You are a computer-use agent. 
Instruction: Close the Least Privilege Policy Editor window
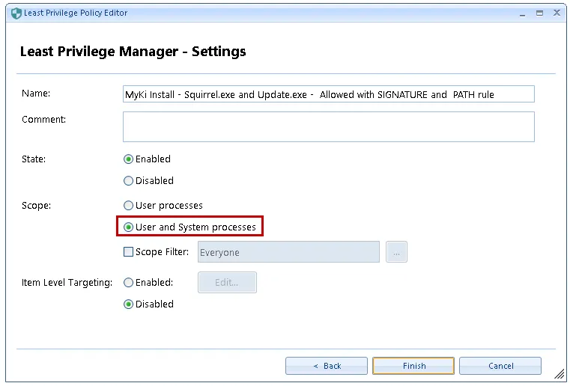[557, 13]
